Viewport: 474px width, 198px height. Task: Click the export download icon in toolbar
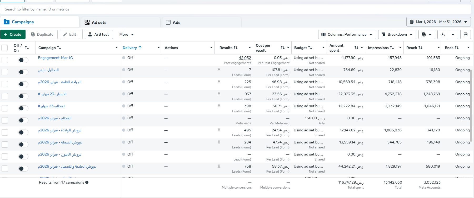click(x=443, y=34)
